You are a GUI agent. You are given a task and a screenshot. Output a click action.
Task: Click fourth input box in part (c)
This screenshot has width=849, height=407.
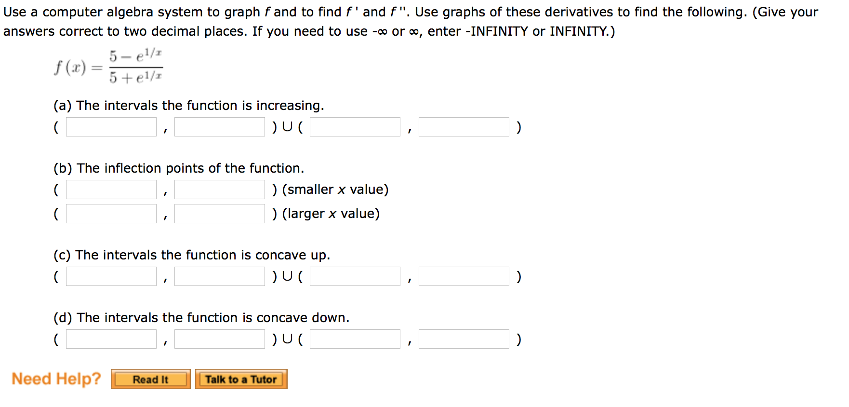pyautogui.click(x=464, y=276)
